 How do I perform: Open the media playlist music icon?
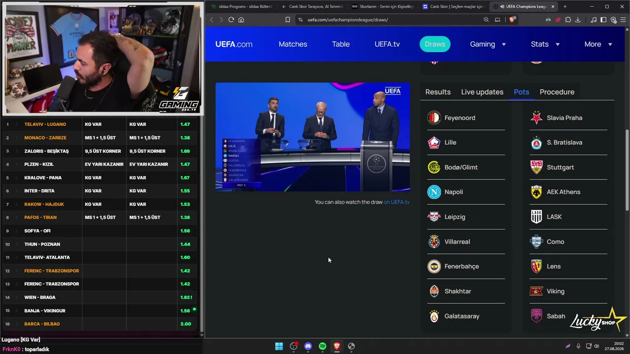click(x=594, y=20)
